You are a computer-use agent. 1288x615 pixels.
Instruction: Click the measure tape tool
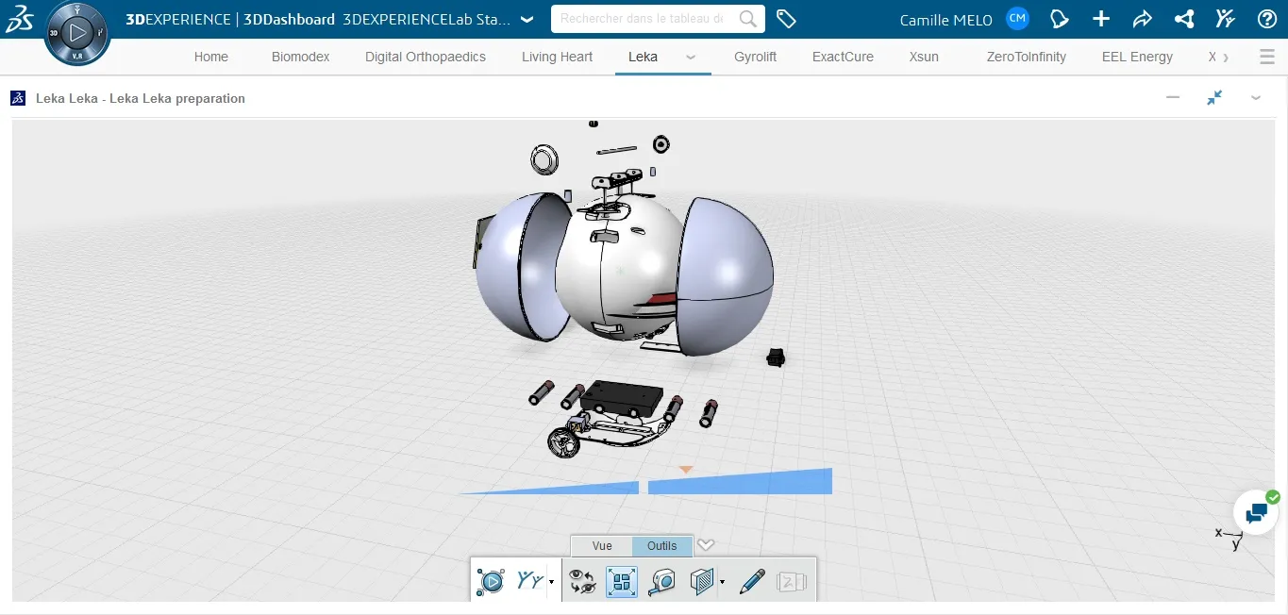click(661, 581)
